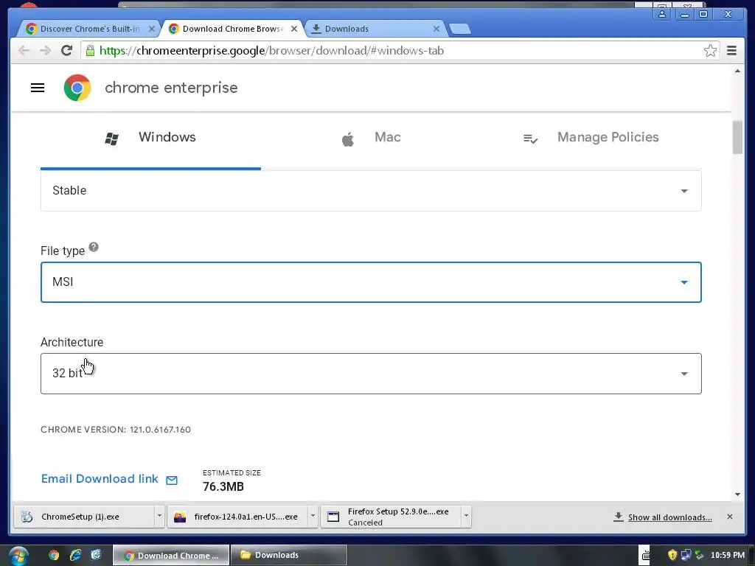Viewport: 755px width, 566px height.
Task: Switch to the Manage Policies tab
Action: (591, 138)
